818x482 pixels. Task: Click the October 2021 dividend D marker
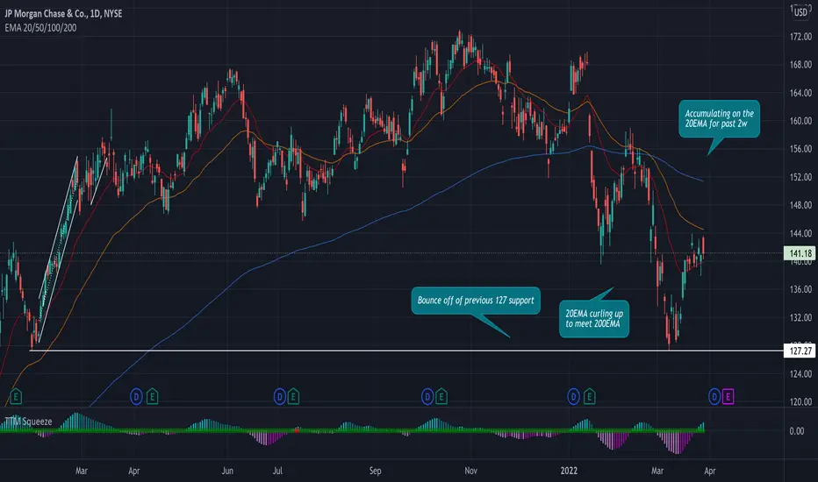click(427, 397)
